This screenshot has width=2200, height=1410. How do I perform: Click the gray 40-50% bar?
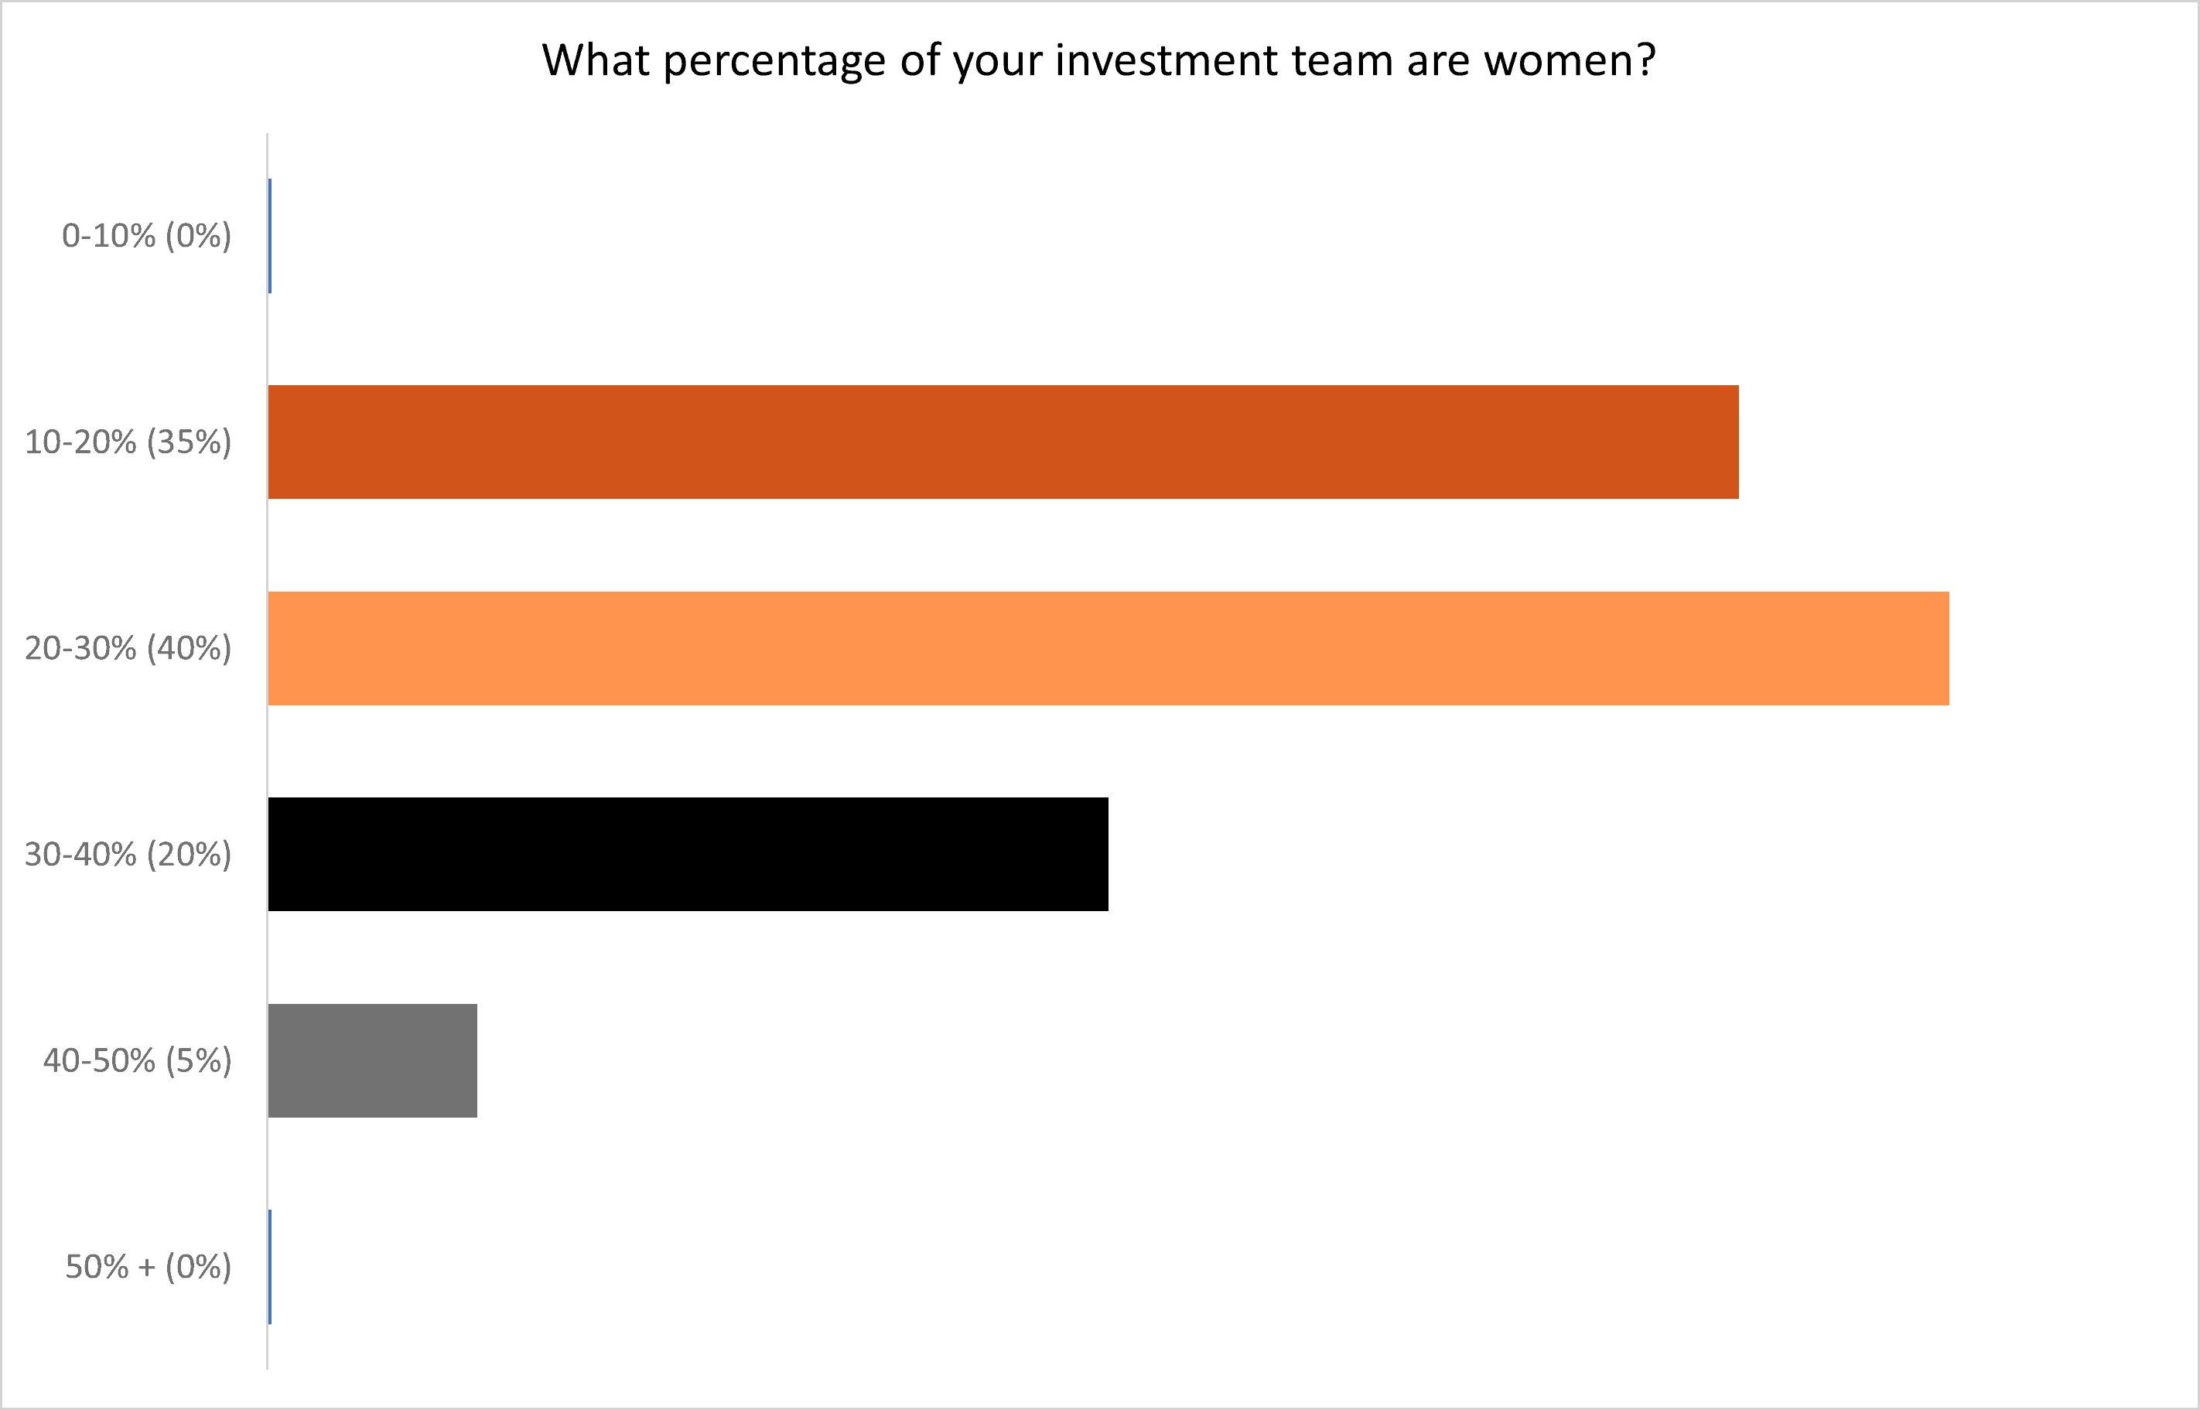pyautogui.click(x=373, y=1060)
